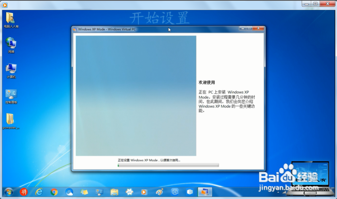Open the orange media player taskbar icon
This screenshot has width=337, height=199.
click(x=144, y=192)
